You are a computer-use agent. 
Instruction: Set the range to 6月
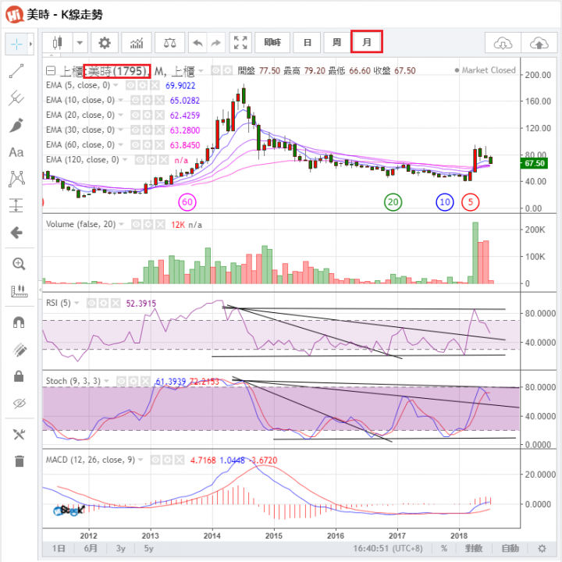click(x=91, y=549)
